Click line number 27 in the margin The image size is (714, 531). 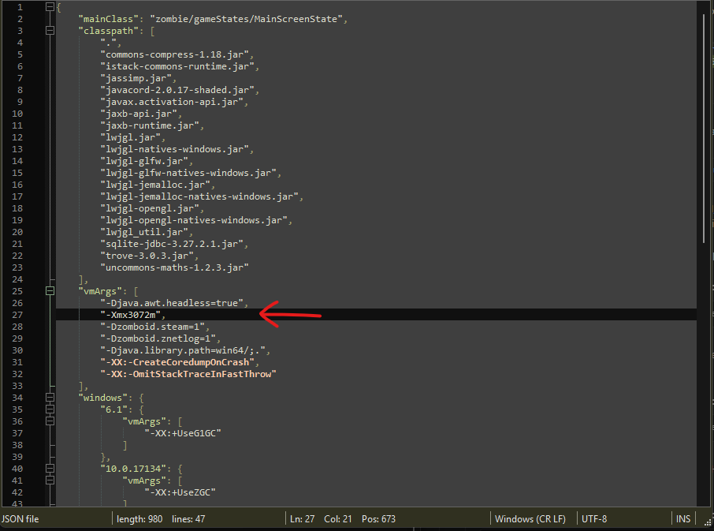(x=17, y=315)
